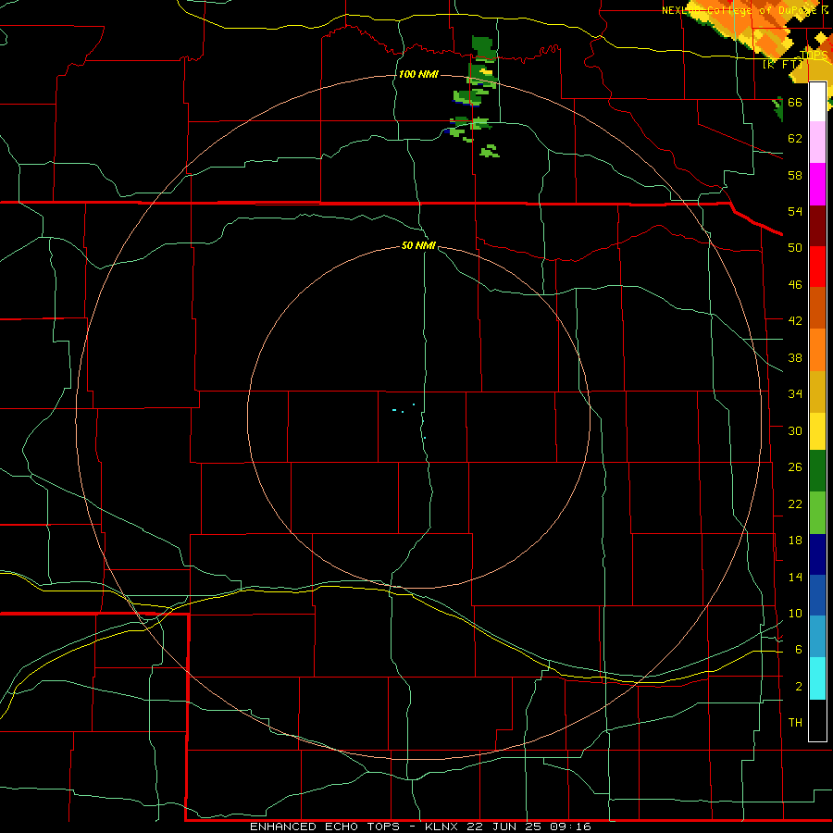Click the 'TH' legend label
This screenshot has height=833, width=833.
[795, 723]
